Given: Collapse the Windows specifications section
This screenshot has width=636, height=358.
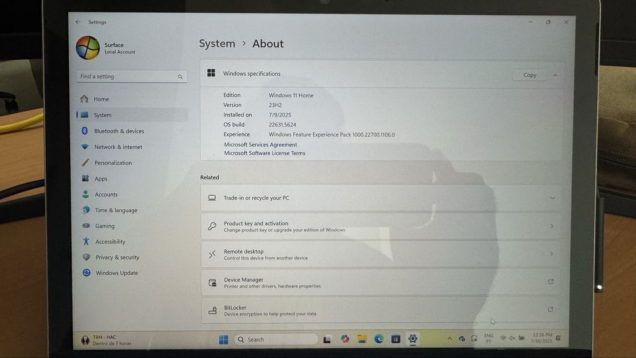Looking at the screenshot, I should pyautogui.click(x=555, y=75).
